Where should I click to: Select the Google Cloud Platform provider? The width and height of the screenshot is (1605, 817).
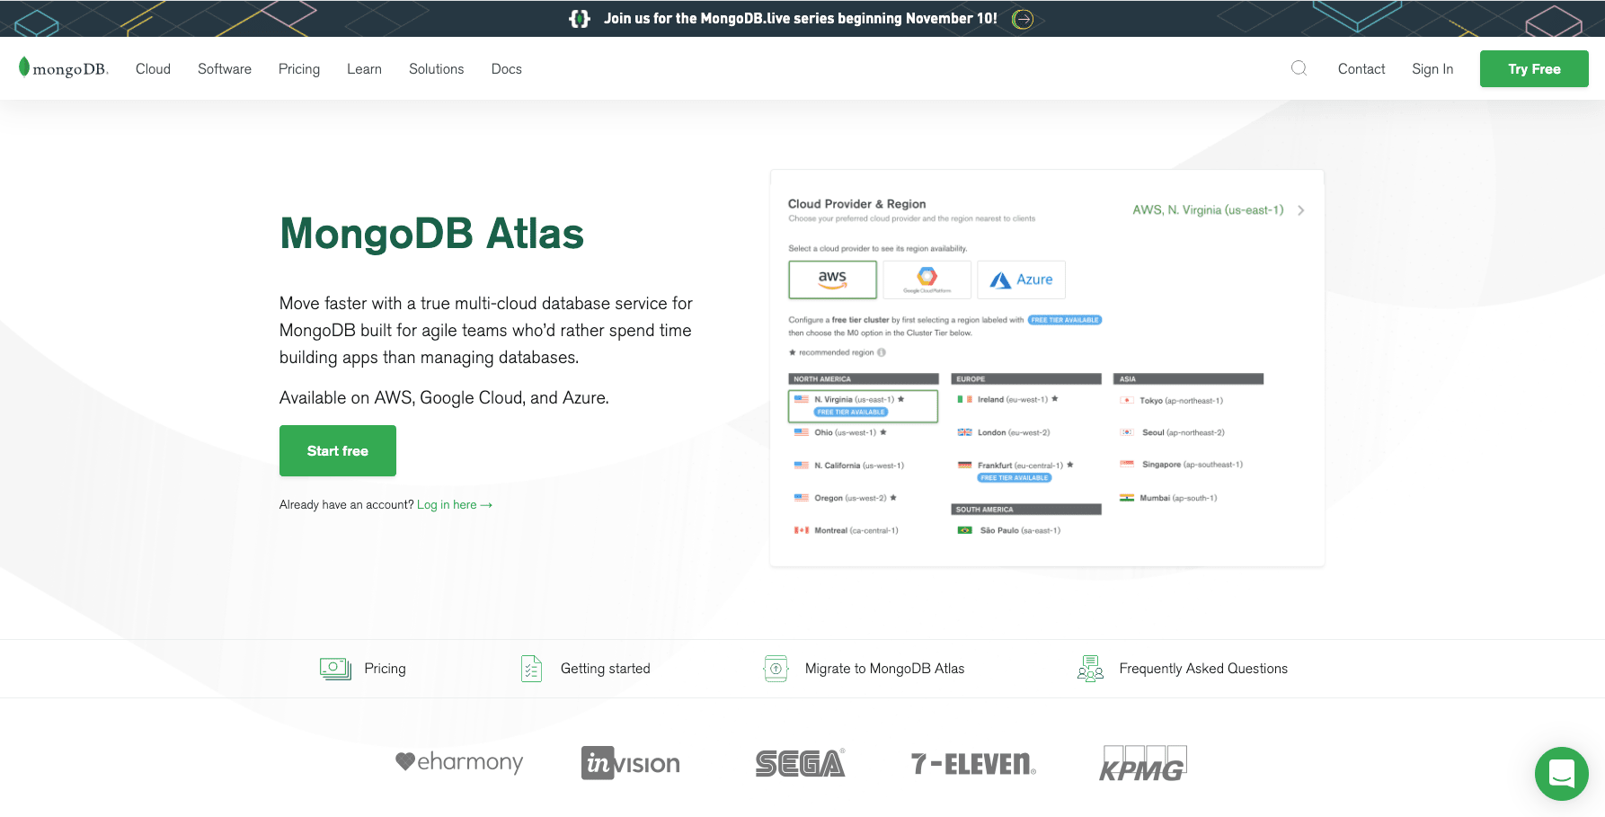tap(927, 280)
